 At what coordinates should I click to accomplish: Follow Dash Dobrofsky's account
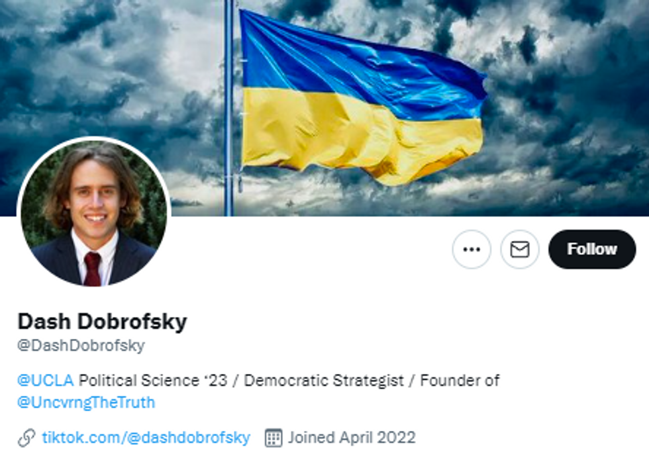(x=592, y=249)
